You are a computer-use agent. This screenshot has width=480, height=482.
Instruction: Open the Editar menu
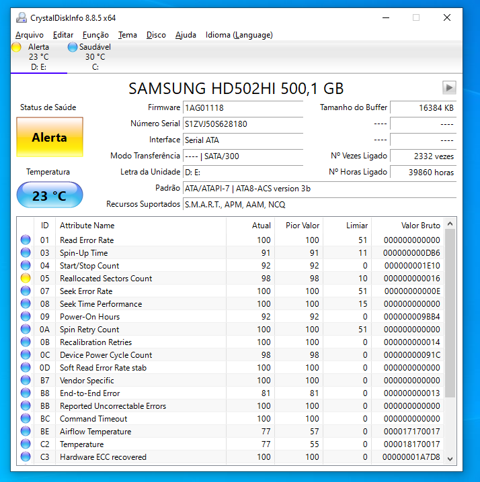pos(63,35)
